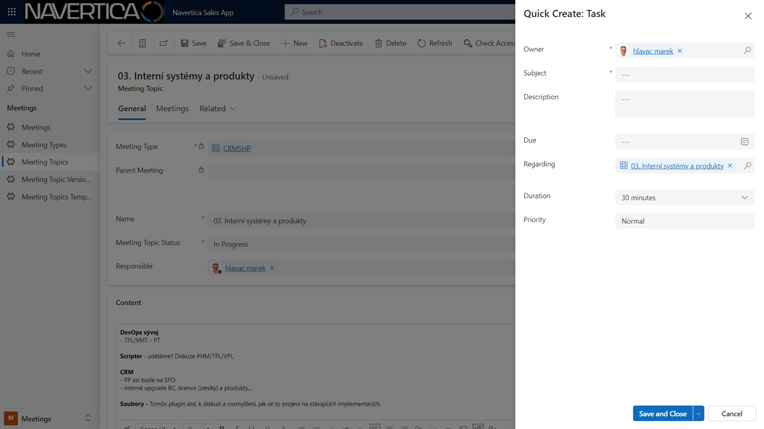Open Save and Close split arrow
This screenshot has height=429, width=764.
tap(699, 414)
